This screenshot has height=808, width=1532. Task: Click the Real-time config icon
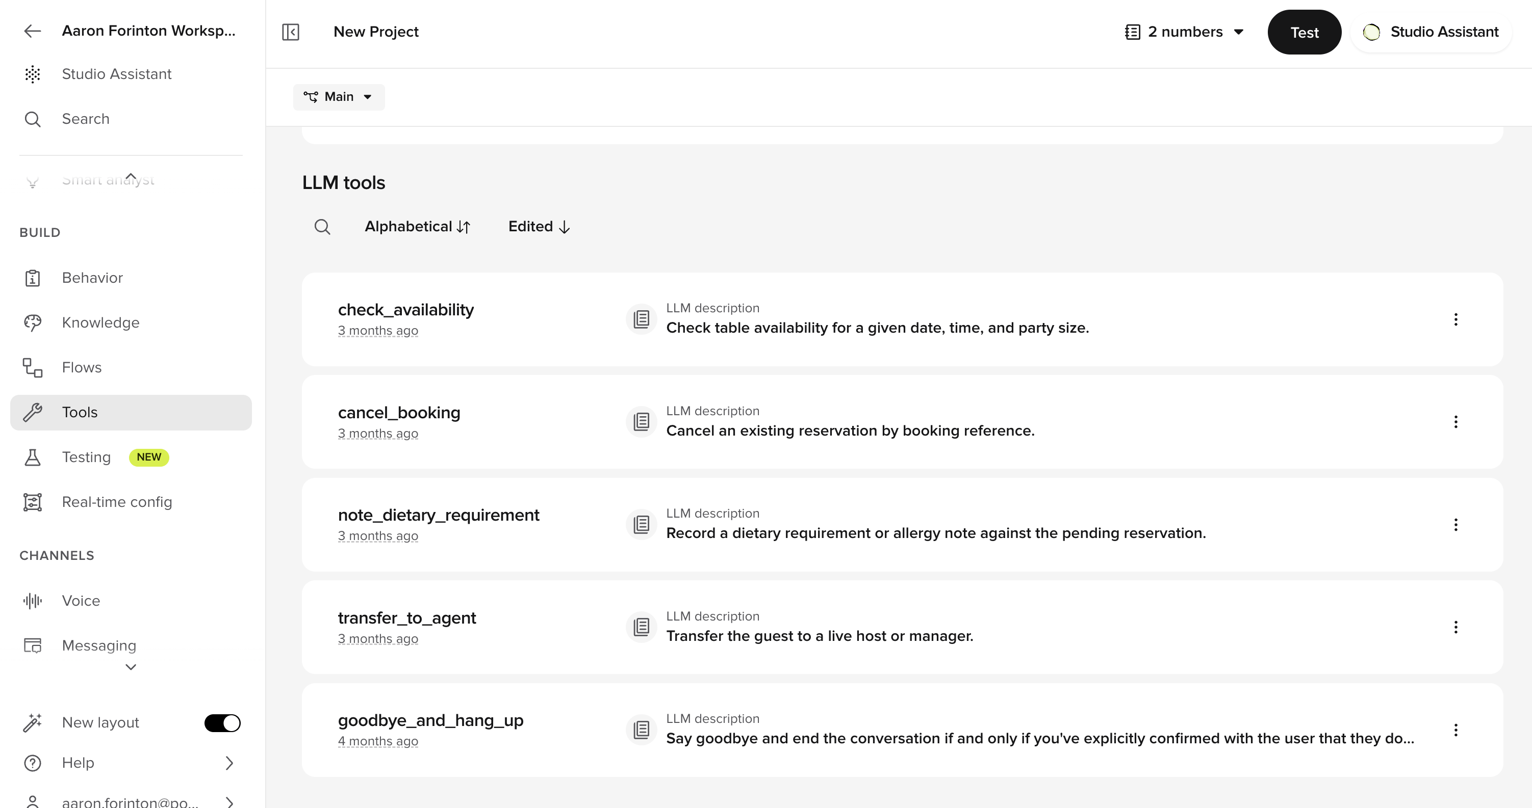33,502
